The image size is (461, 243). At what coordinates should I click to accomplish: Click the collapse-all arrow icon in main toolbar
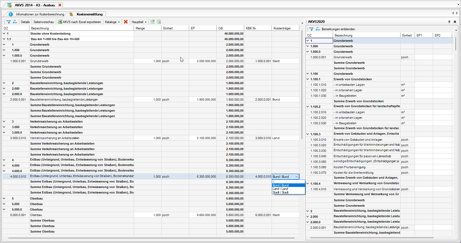15,22
